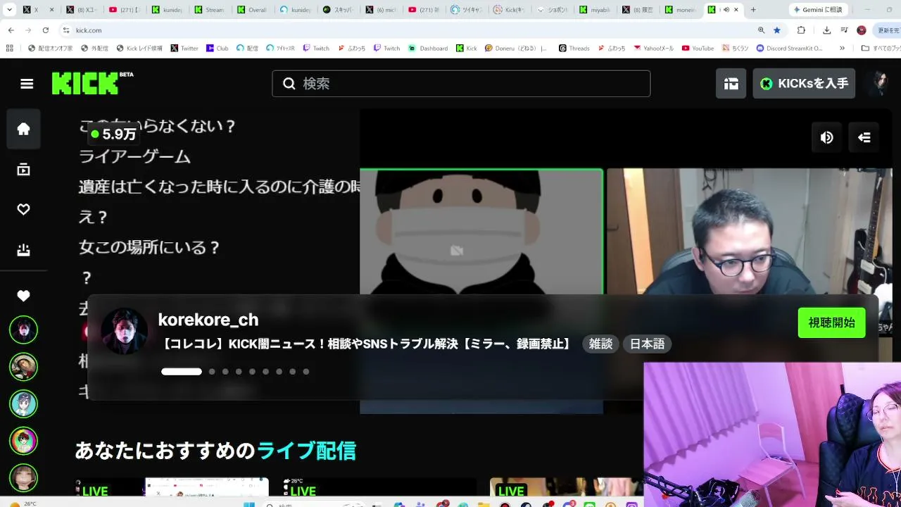Viewport: 901px width, 507px height.
Task: Go back in the browser
Action: pos(11,30)
